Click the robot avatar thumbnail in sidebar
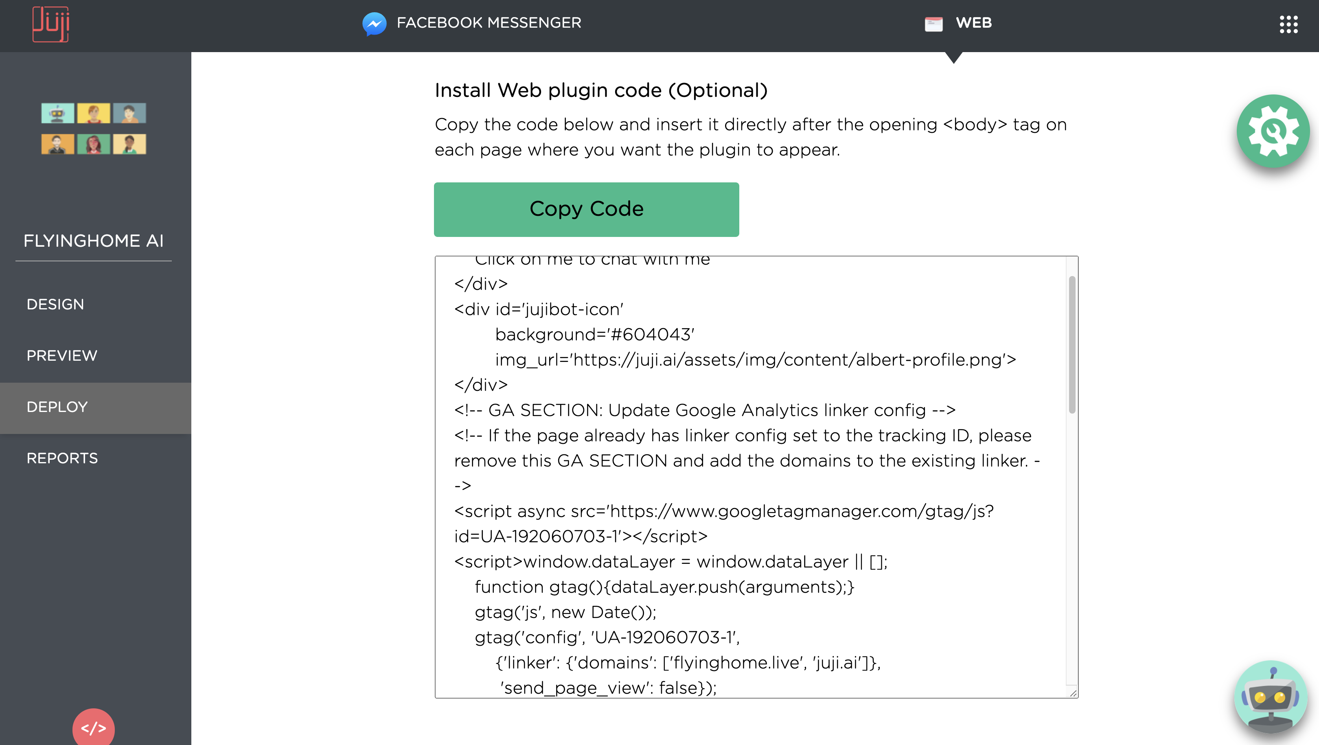Image resolution: width=1319 pixels, height=745 pixels. coord(57,113)
